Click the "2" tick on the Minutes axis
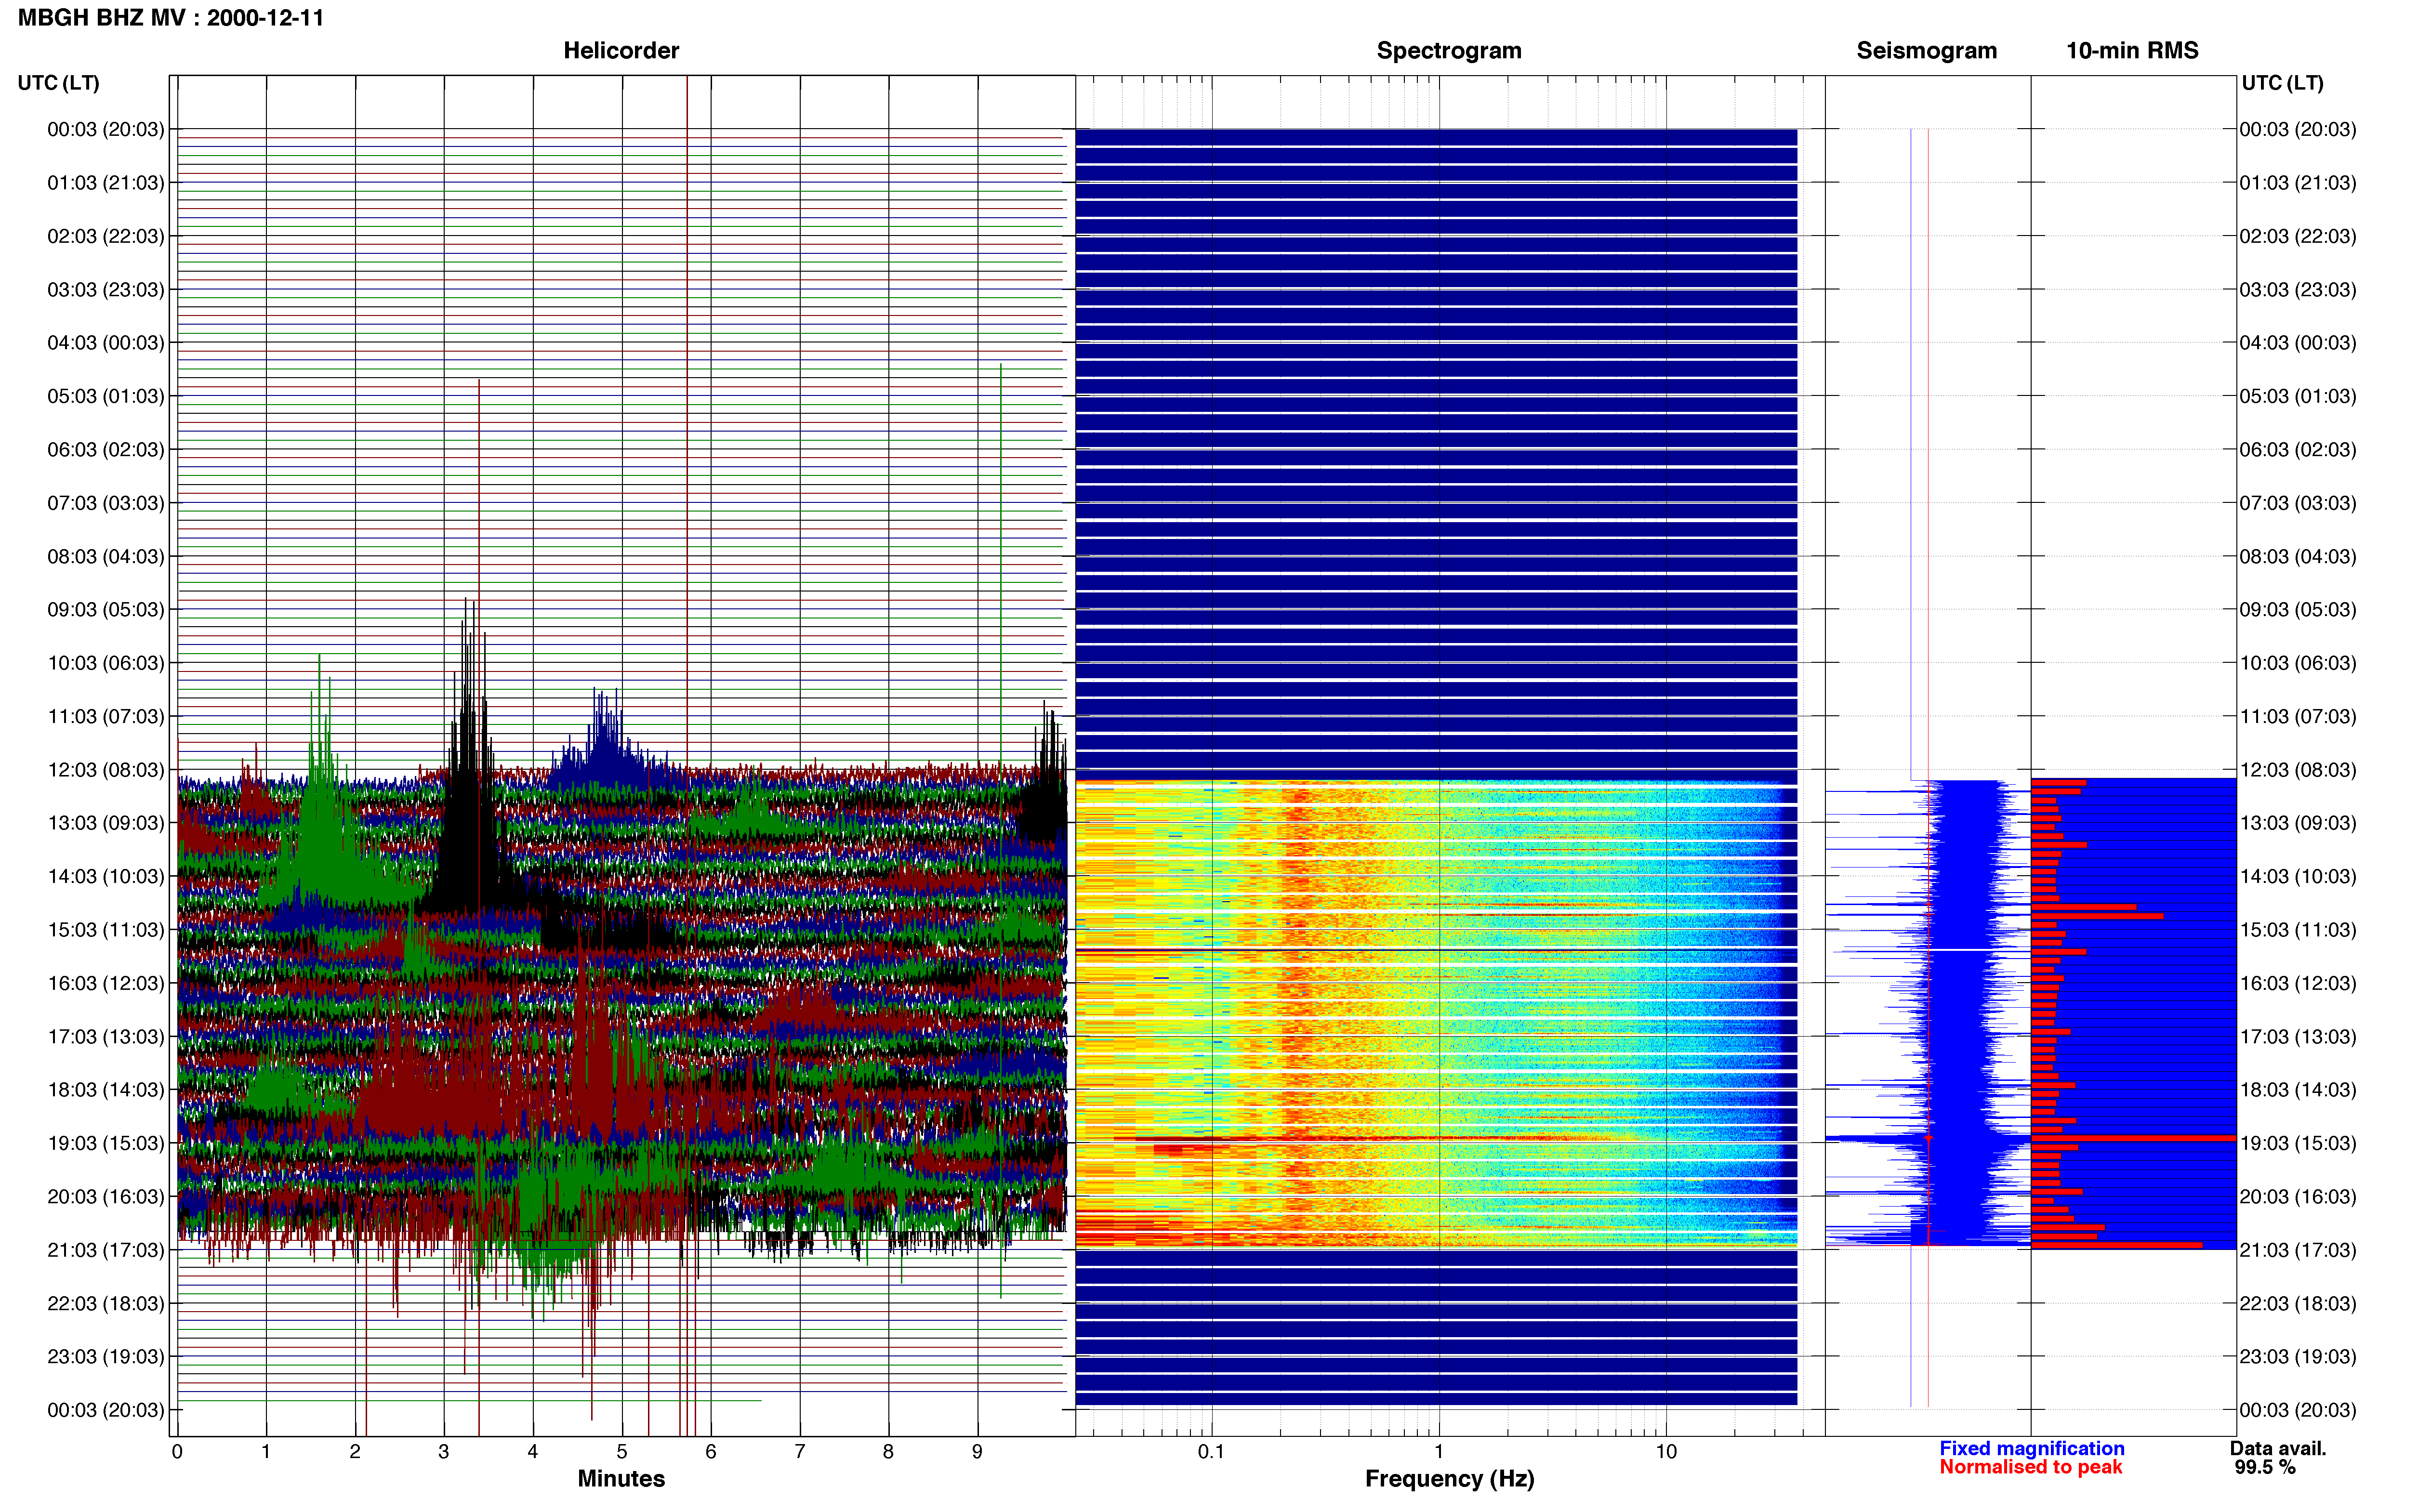The image size is (2418, 1512). 355,1452
